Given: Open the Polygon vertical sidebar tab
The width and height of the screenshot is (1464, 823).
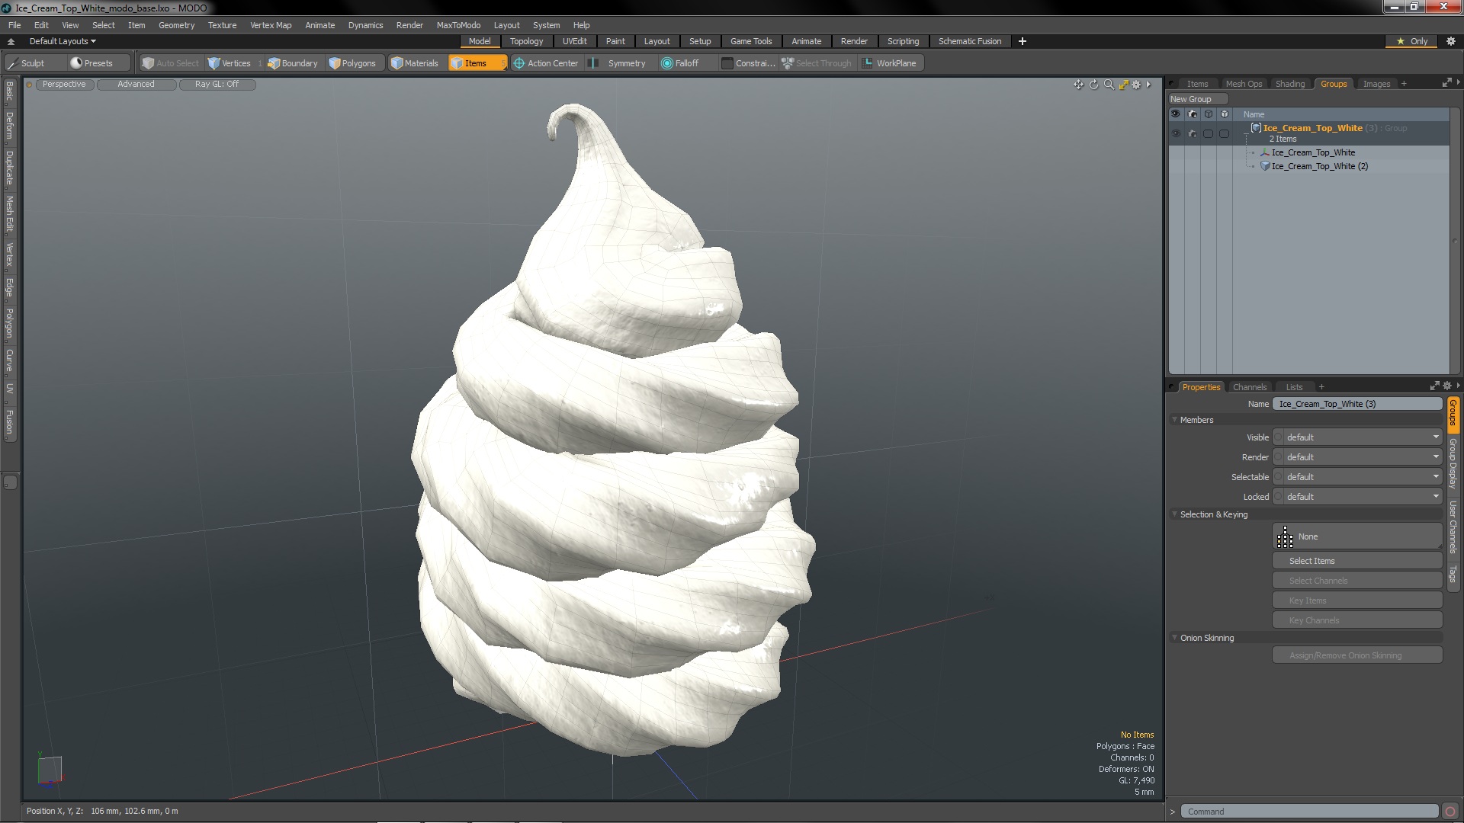Looking at the screenshot, I should tap(9, 323).
